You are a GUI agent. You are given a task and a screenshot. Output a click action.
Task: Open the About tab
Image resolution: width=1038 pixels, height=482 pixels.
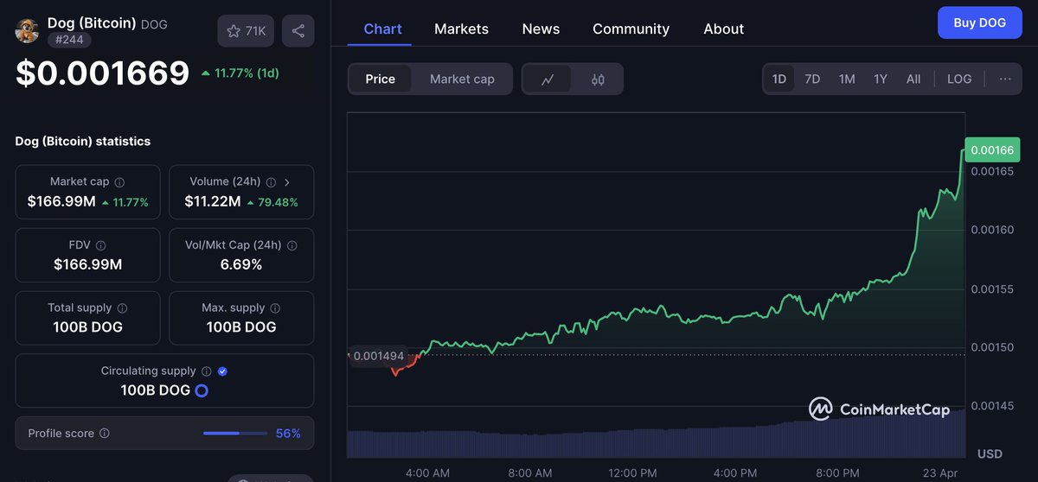click(x=724, y=29)
